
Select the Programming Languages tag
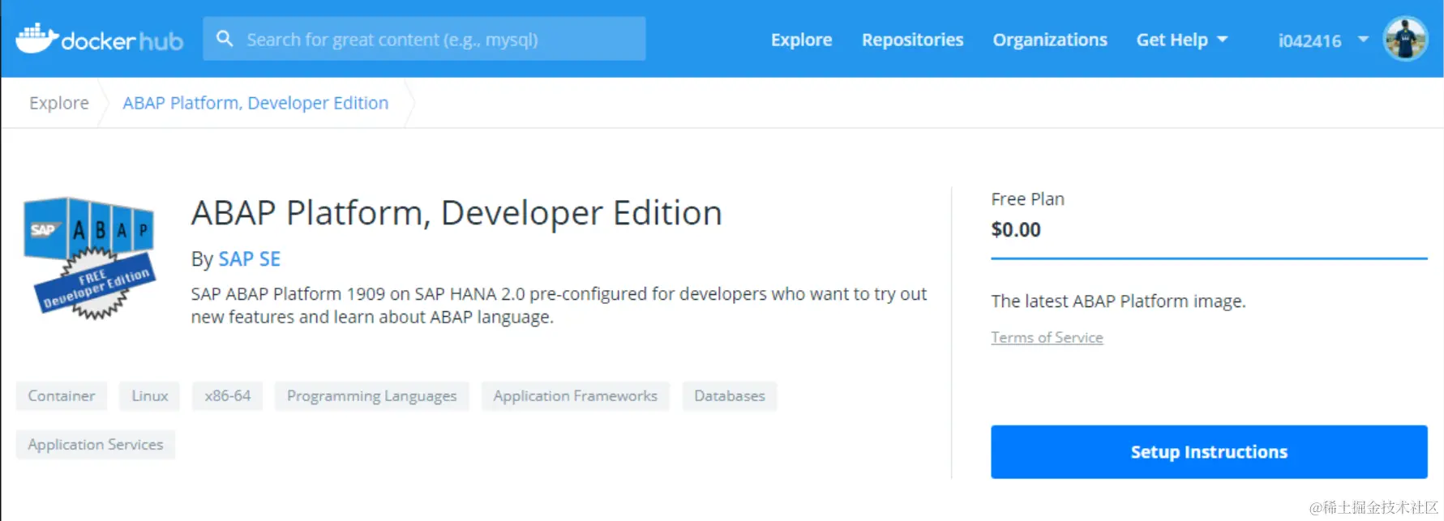(x=372, y=396)
